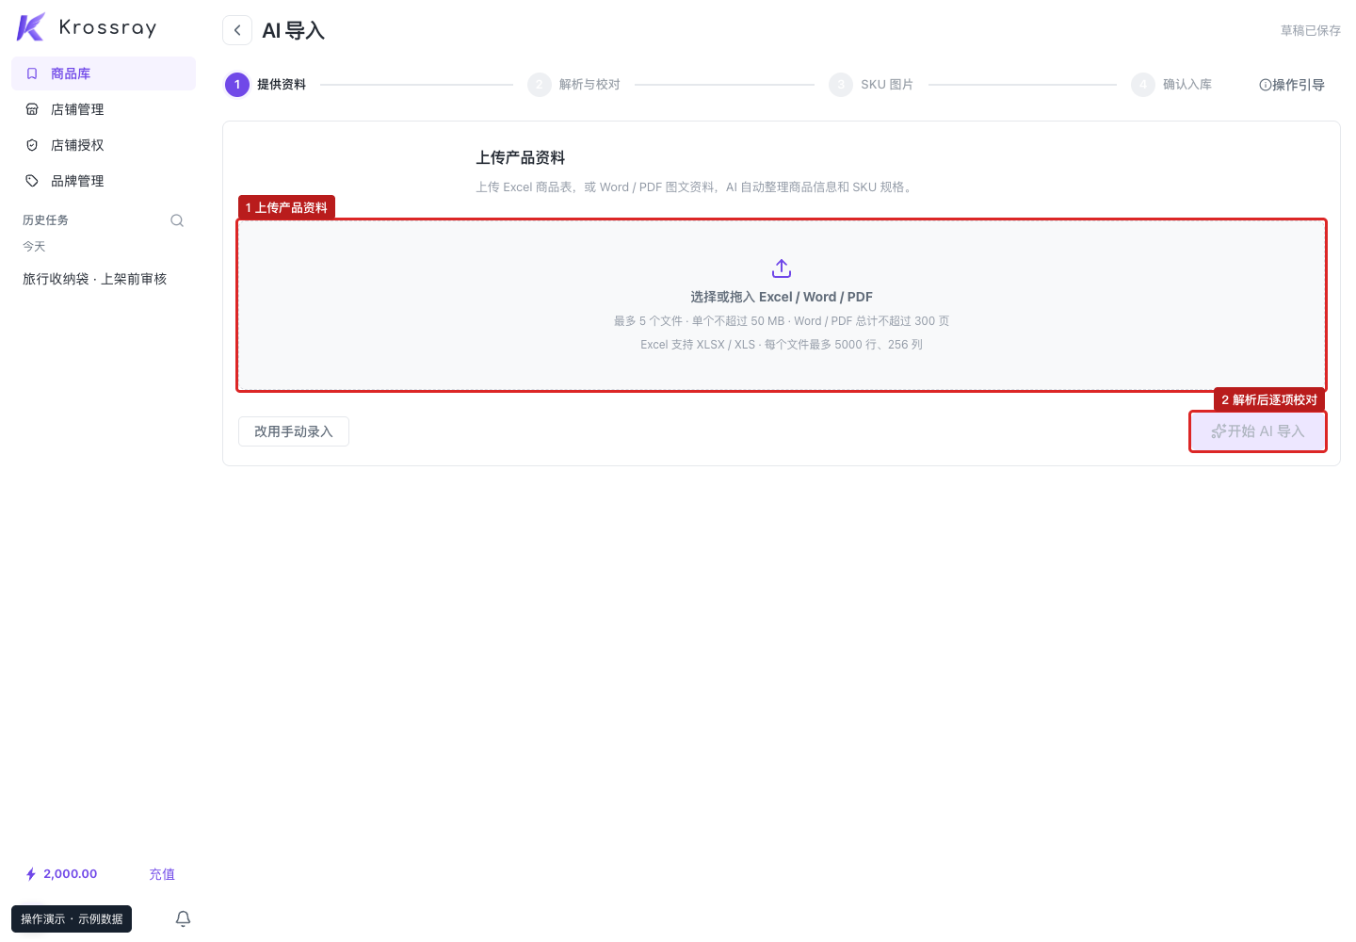Click the 改用手动录入 button
The width and height of the screenshot is (1356, 942).
click(294, 431)
